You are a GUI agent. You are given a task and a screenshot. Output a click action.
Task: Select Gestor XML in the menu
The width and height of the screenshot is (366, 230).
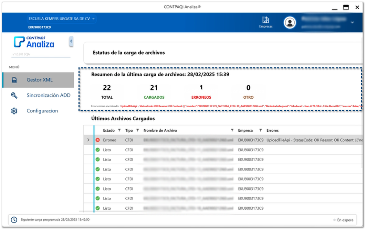(40, 80)
